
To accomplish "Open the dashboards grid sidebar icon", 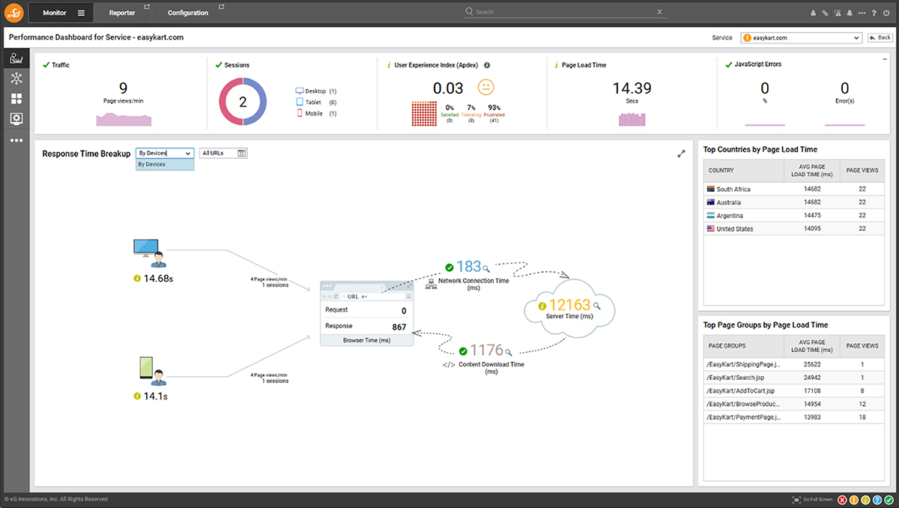I will [x=16, y=99].
